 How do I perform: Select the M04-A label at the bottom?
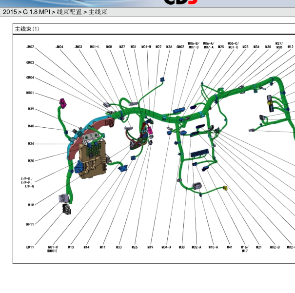click(x=166, y=247)
